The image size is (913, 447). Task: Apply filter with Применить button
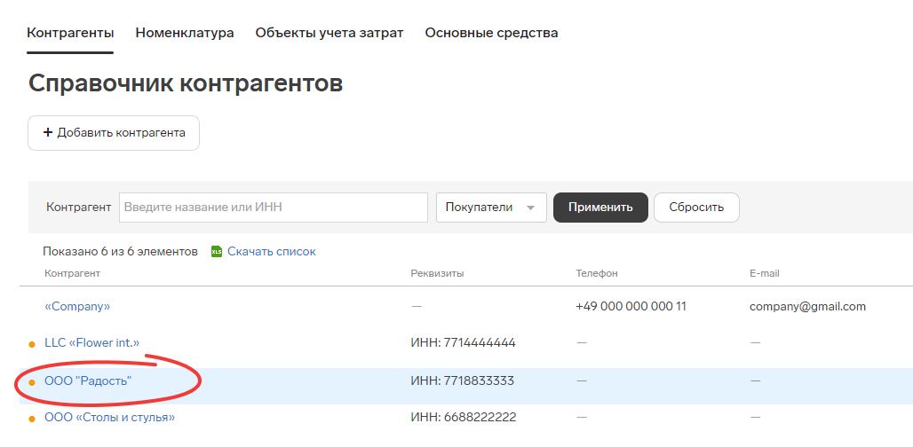(x=600, y=208)
